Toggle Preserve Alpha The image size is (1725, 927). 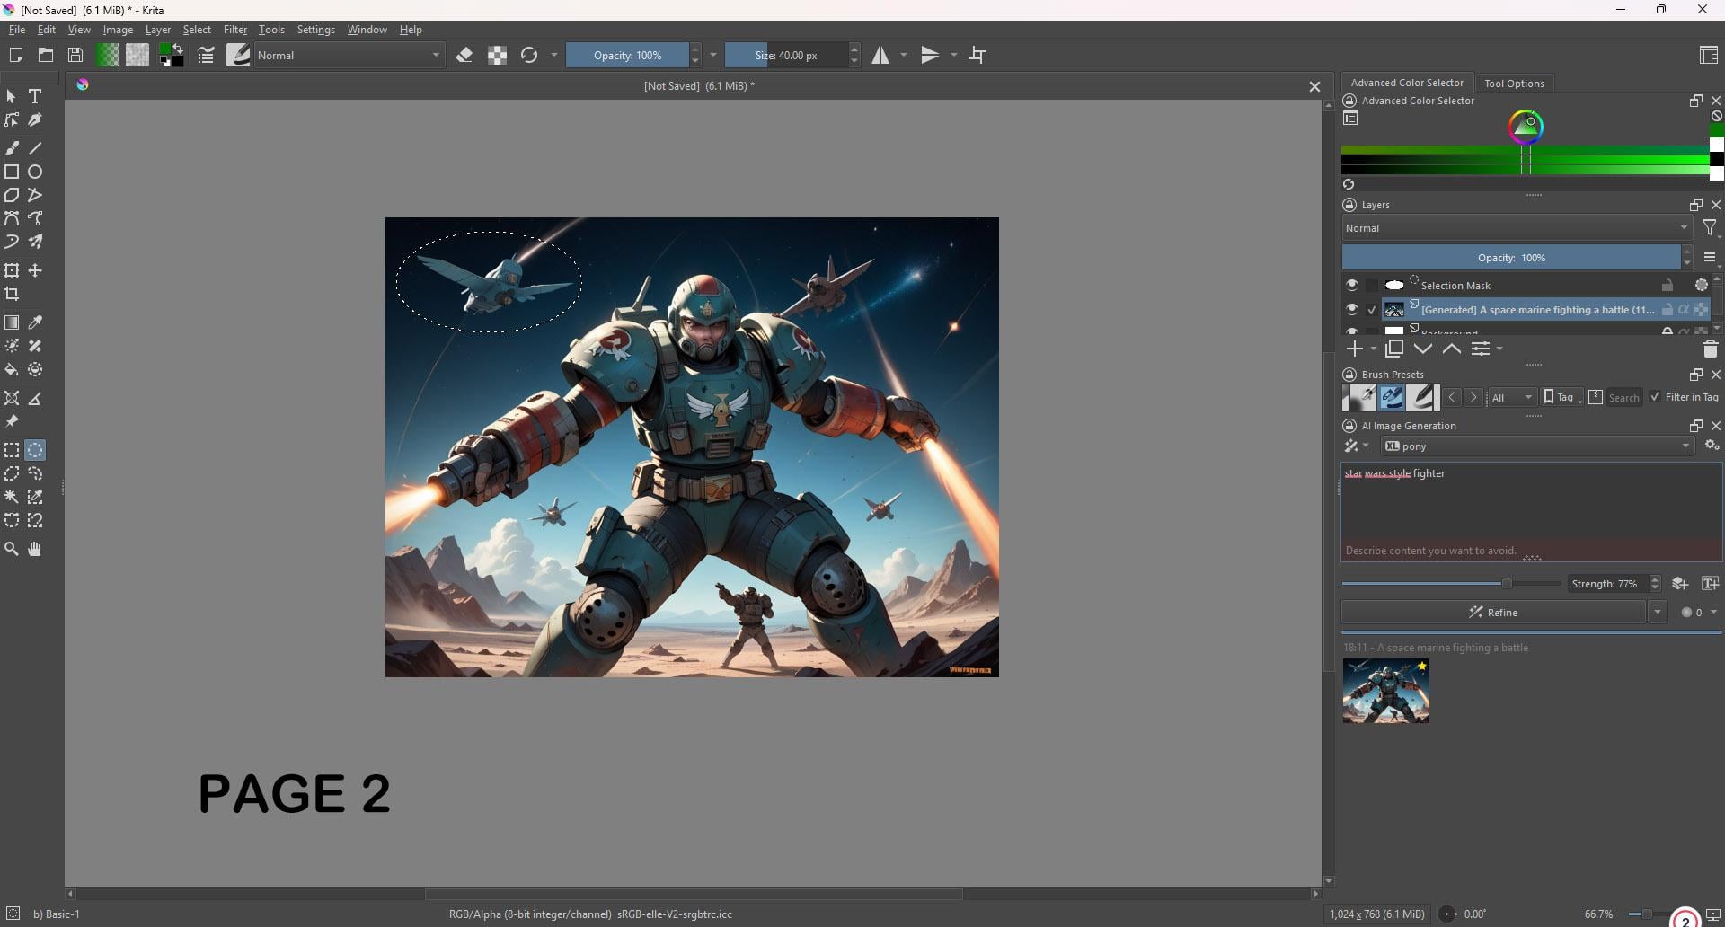(497, 55)
